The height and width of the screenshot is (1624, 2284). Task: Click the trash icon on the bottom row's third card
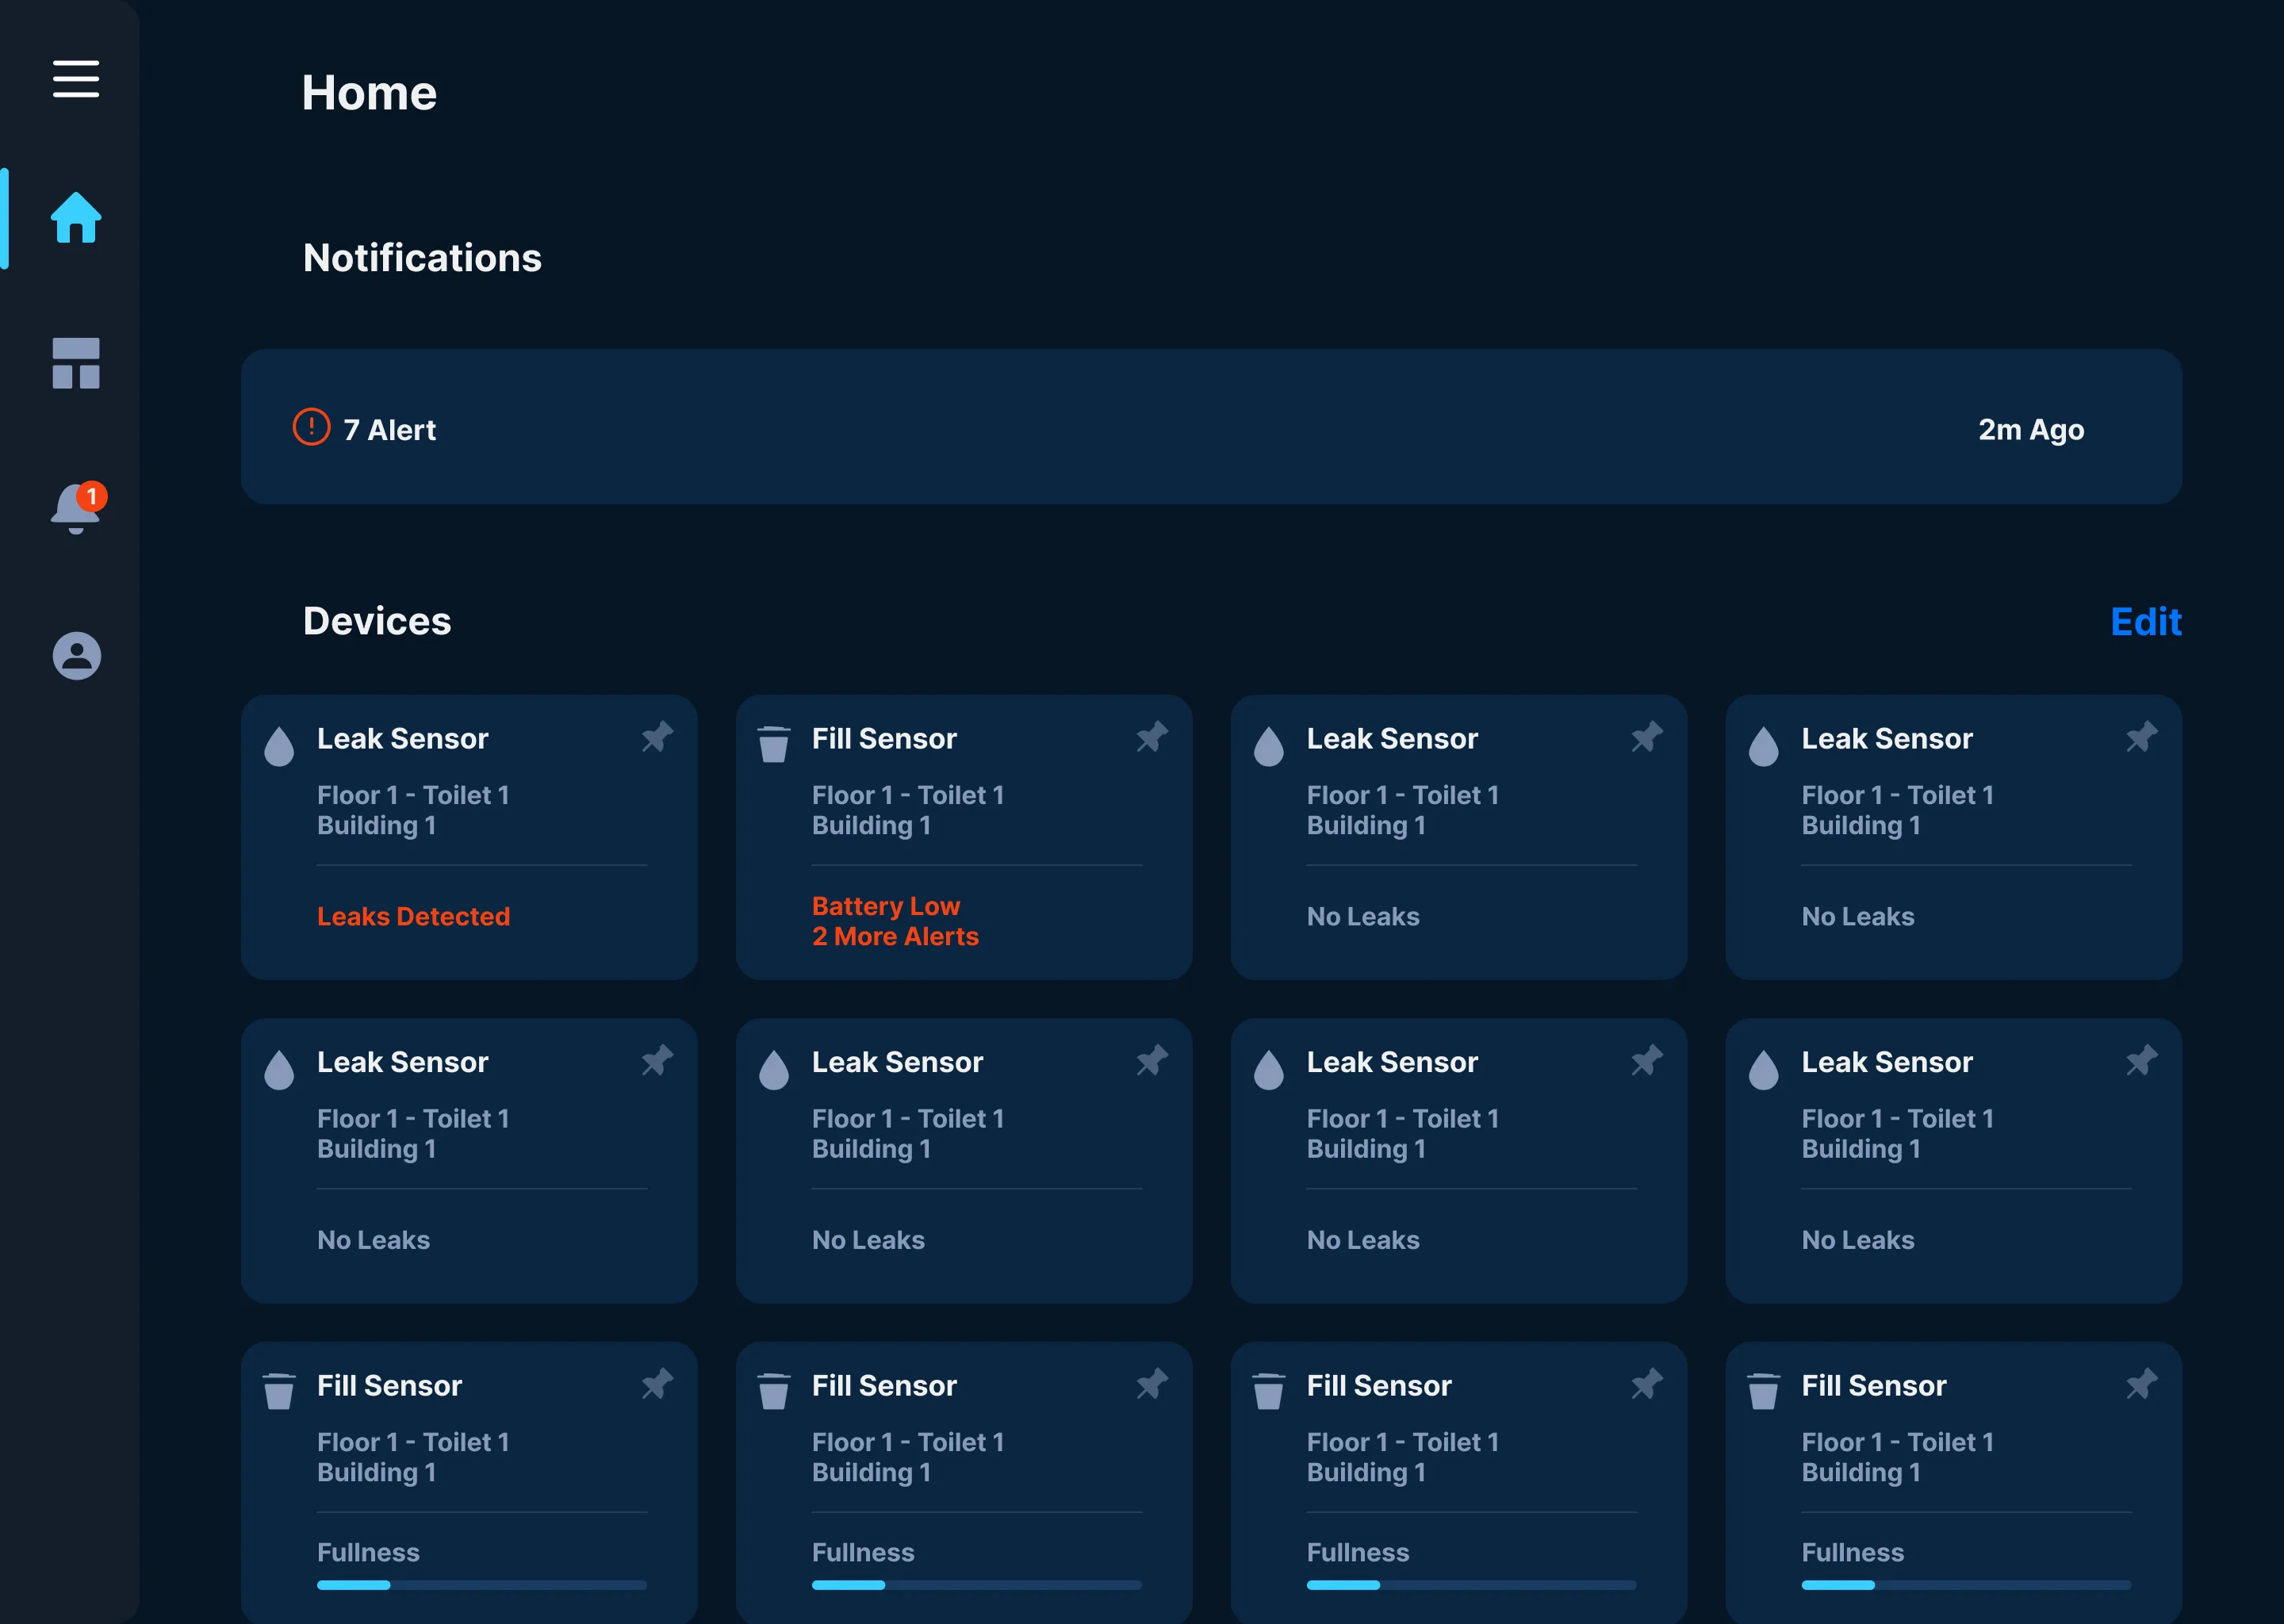(x=1269, y=1391)
